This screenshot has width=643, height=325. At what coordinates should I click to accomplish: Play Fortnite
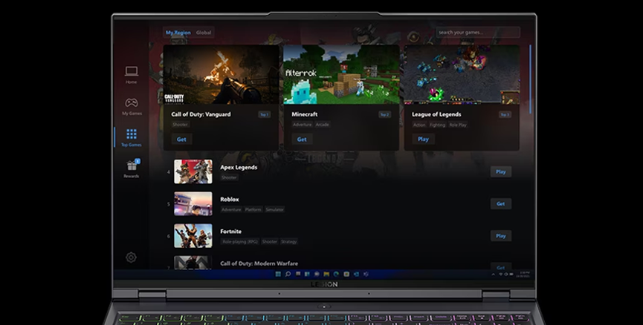(x=501, y=236)
